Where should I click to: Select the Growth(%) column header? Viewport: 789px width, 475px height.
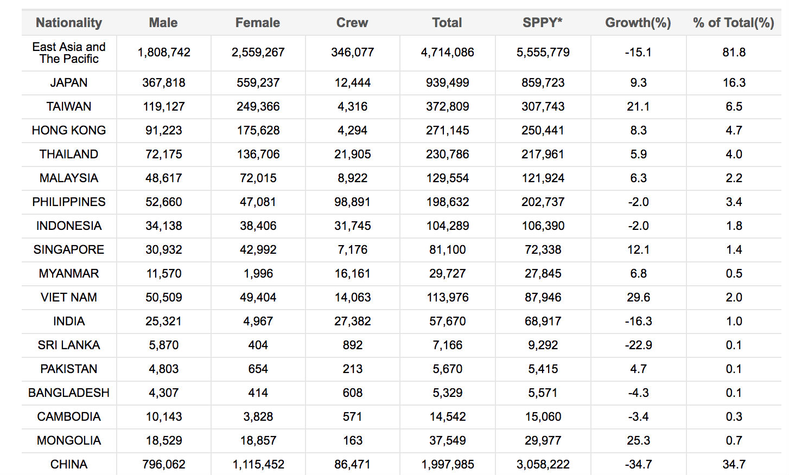[638, 23]
